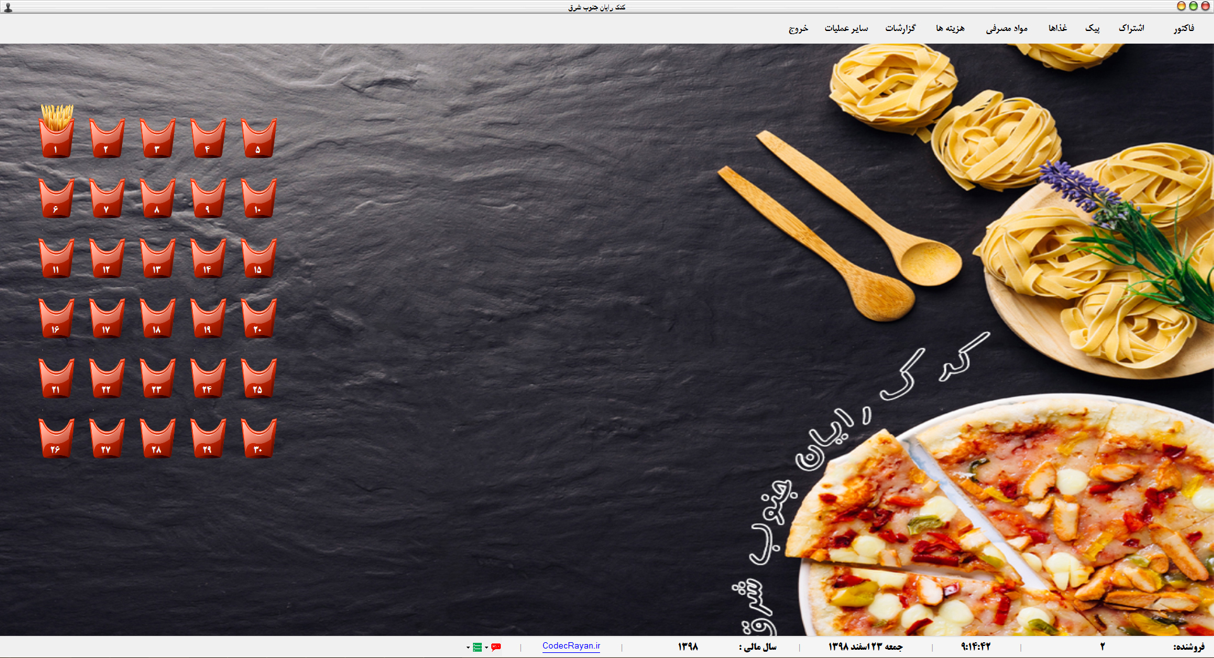The width and height of the screenshot is (1214, 658).
Task: Click the سال مالی fiscal year label
Action: click(757, 647)
